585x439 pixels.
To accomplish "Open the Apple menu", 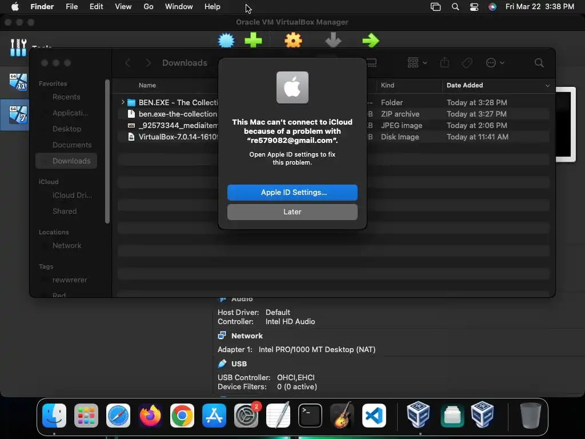I will (15, 7).
